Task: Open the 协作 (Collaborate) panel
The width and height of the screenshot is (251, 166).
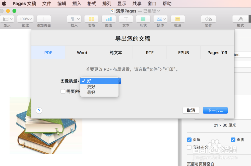Action: 208,19
